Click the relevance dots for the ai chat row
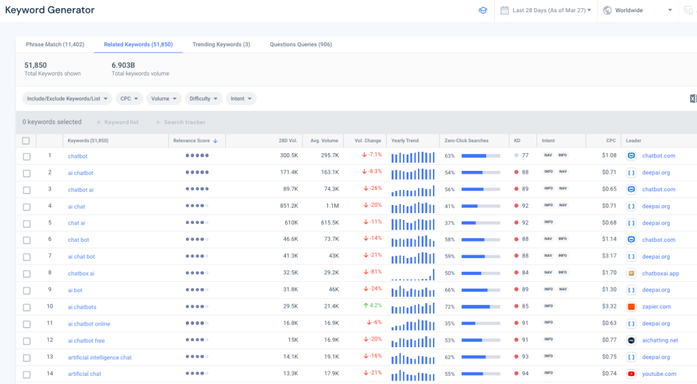 pos(197,206)
